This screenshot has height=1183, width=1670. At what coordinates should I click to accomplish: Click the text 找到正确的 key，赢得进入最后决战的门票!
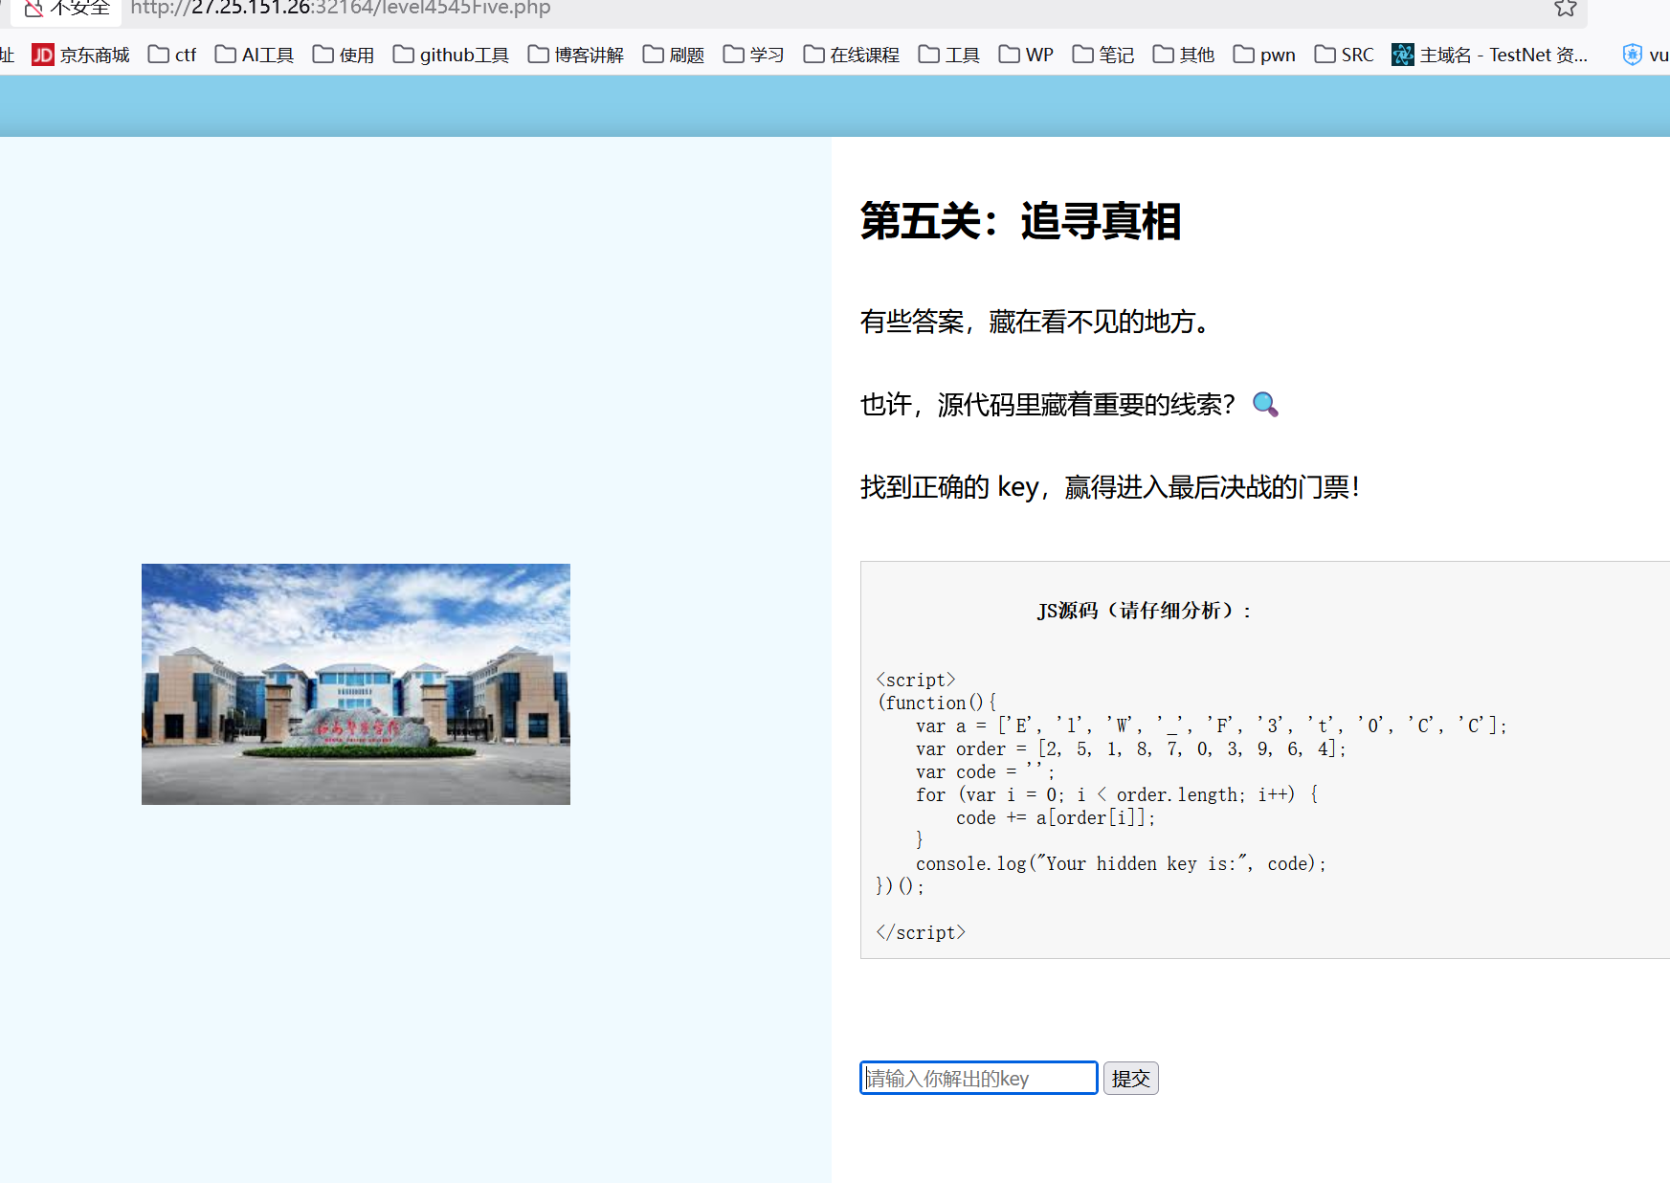pos(1110,487)
